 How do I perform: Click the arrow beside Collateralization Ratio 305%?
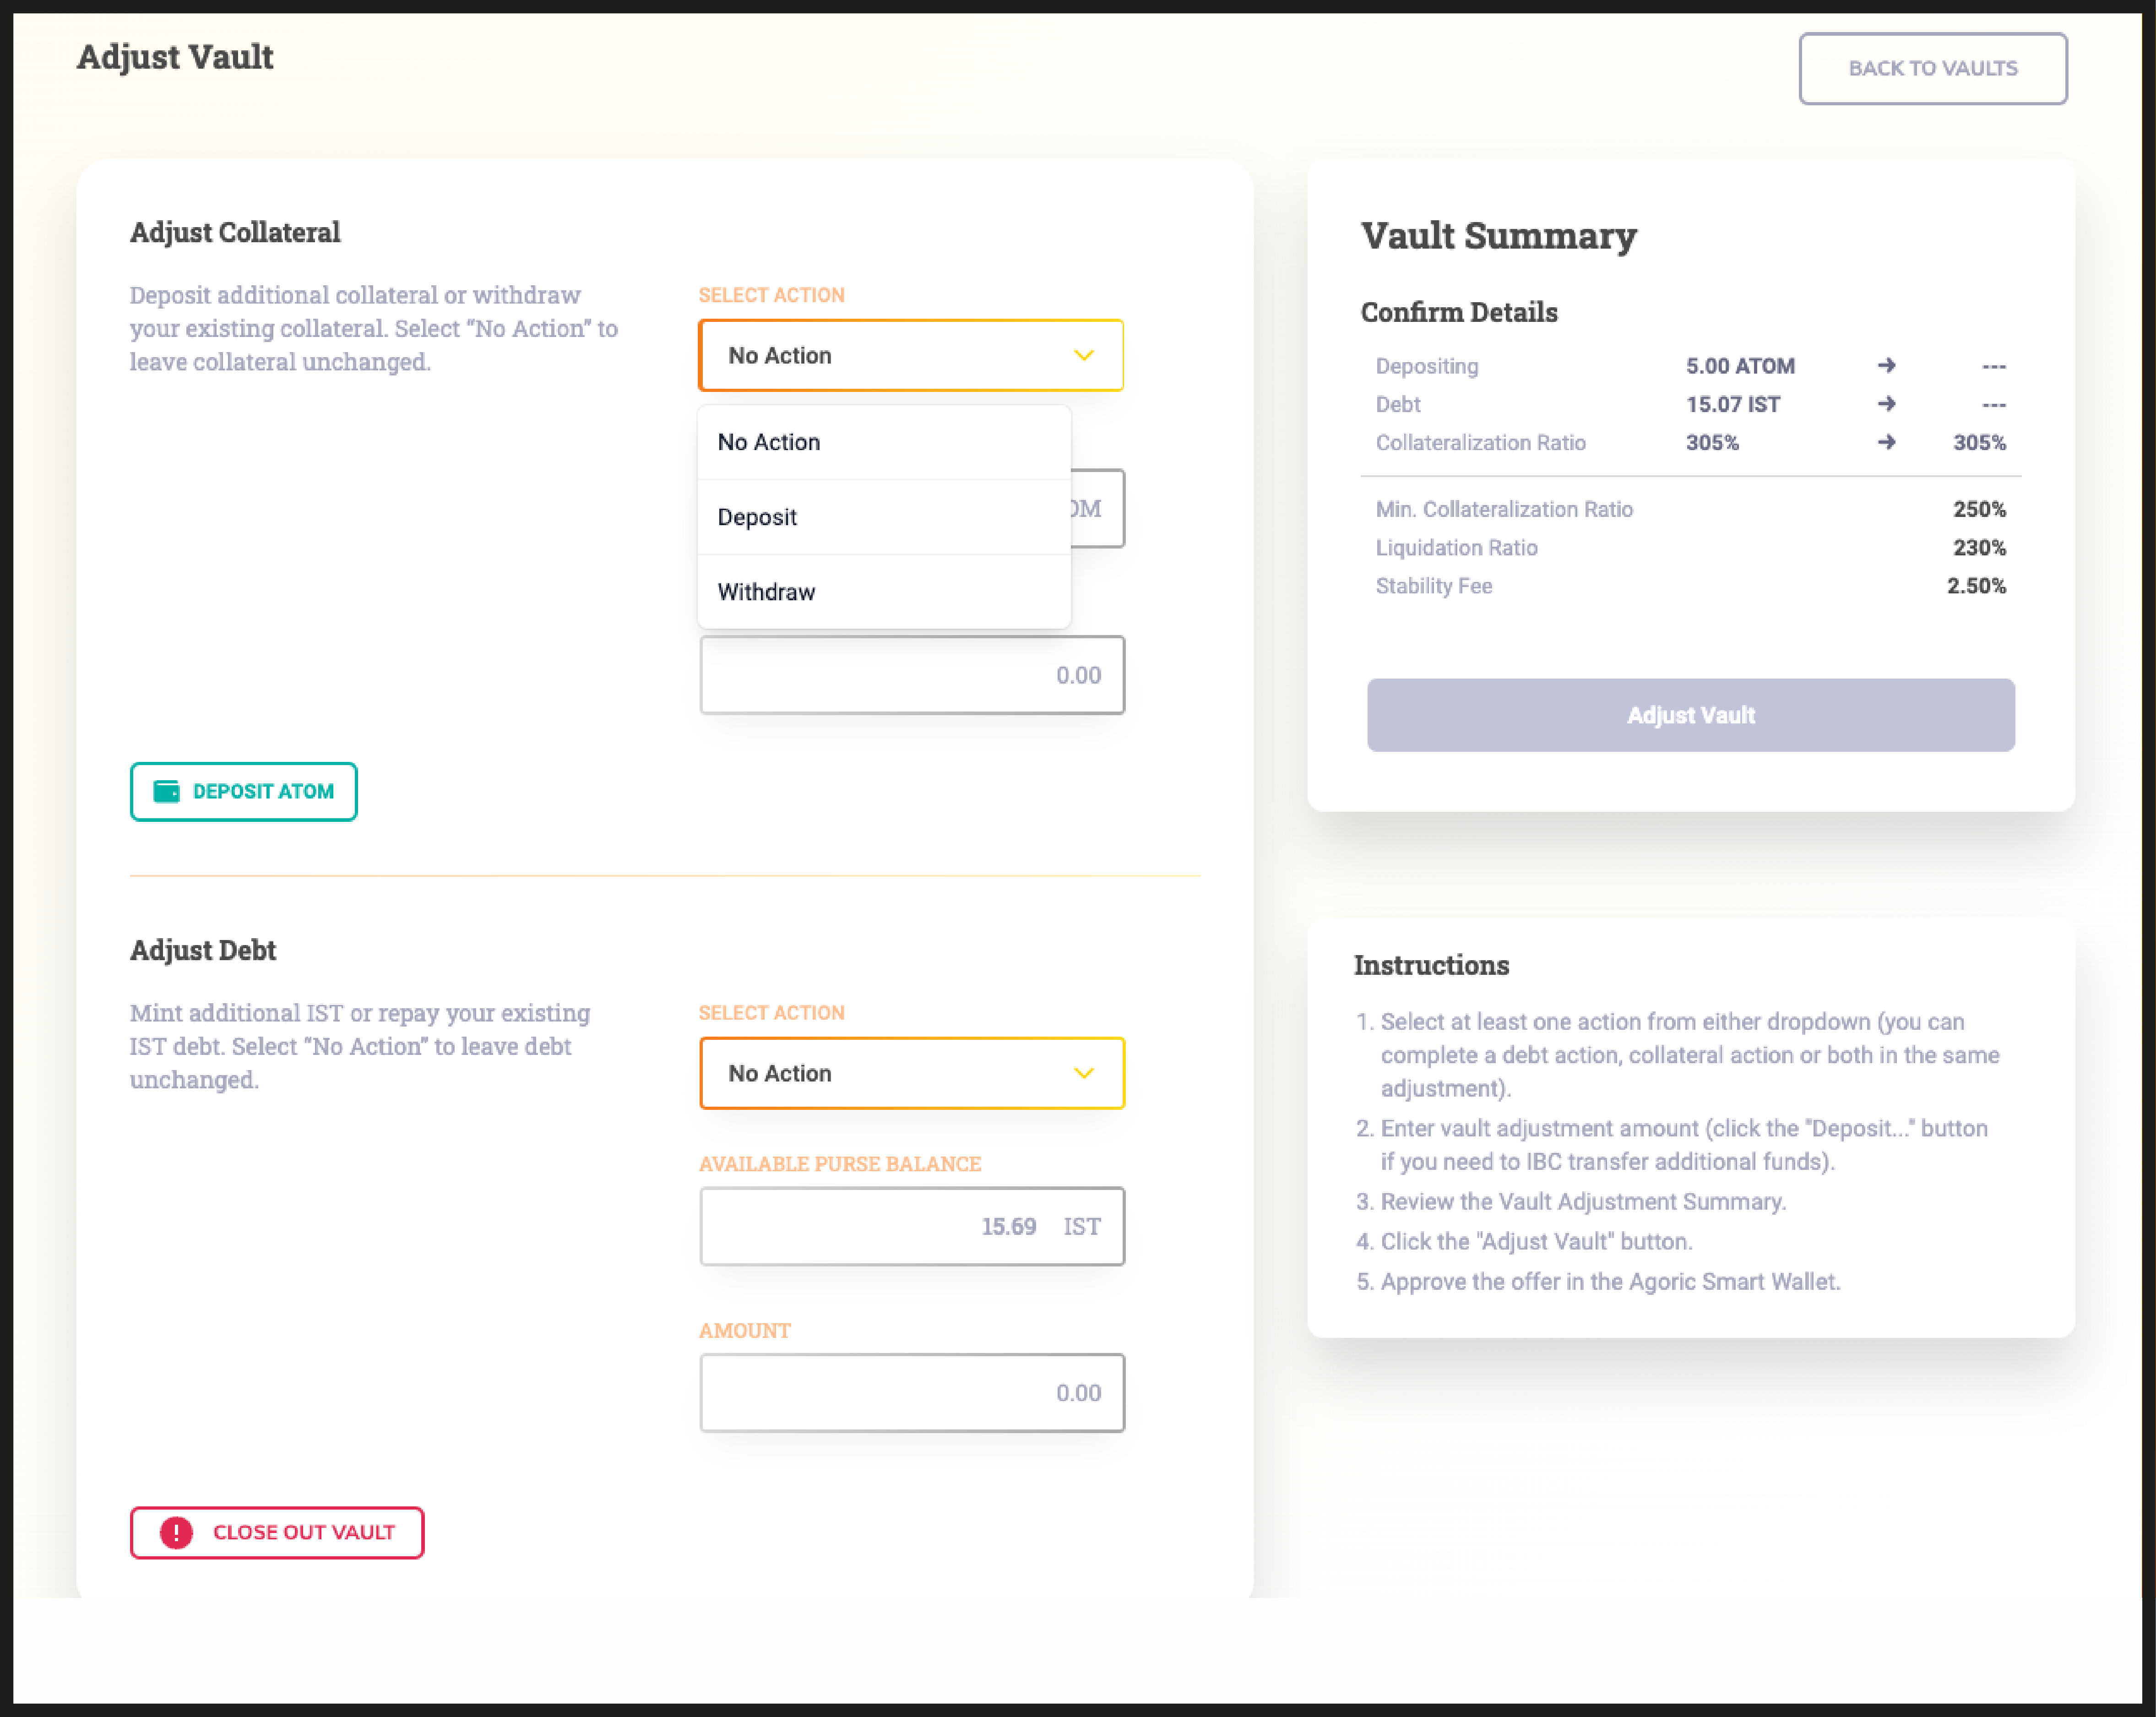pos(1886,442)
